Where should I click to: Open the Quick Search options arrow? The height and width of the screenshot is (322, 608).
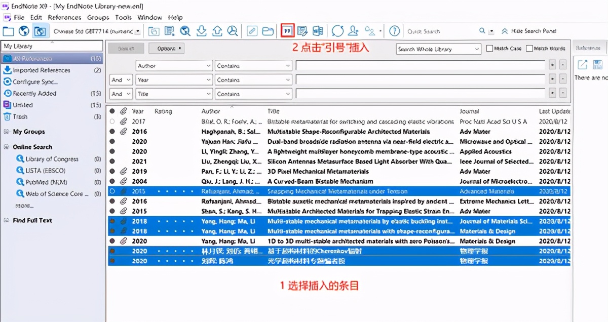click(491, 31)
